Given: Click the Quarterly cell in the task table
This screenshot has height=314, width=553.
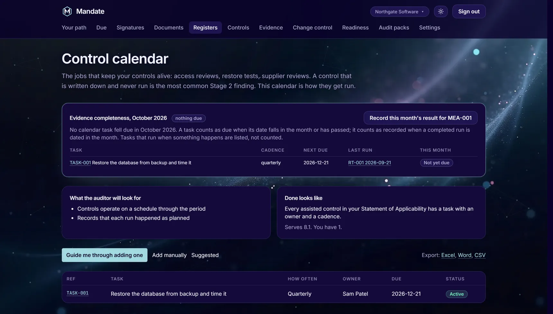Looking at the screenshot, I should [x=300, y=294].
